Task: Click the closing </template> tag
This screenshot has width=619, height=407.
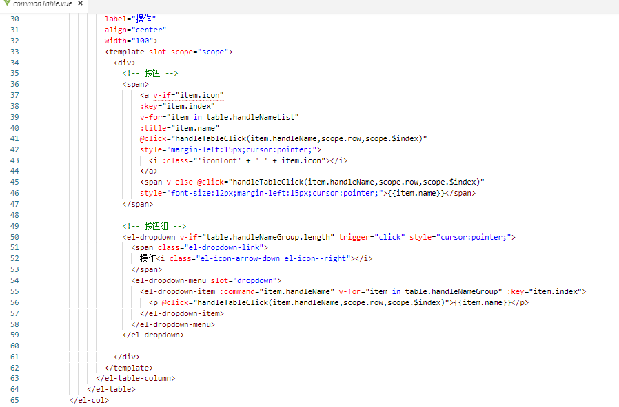Action: click(129, 368)
